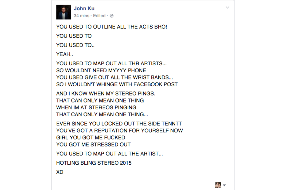This screenshot has height=190, width=286.
Task: Click the 'YOU GOT ME STRESSED OUT' line
Action: tap(93, 144)
